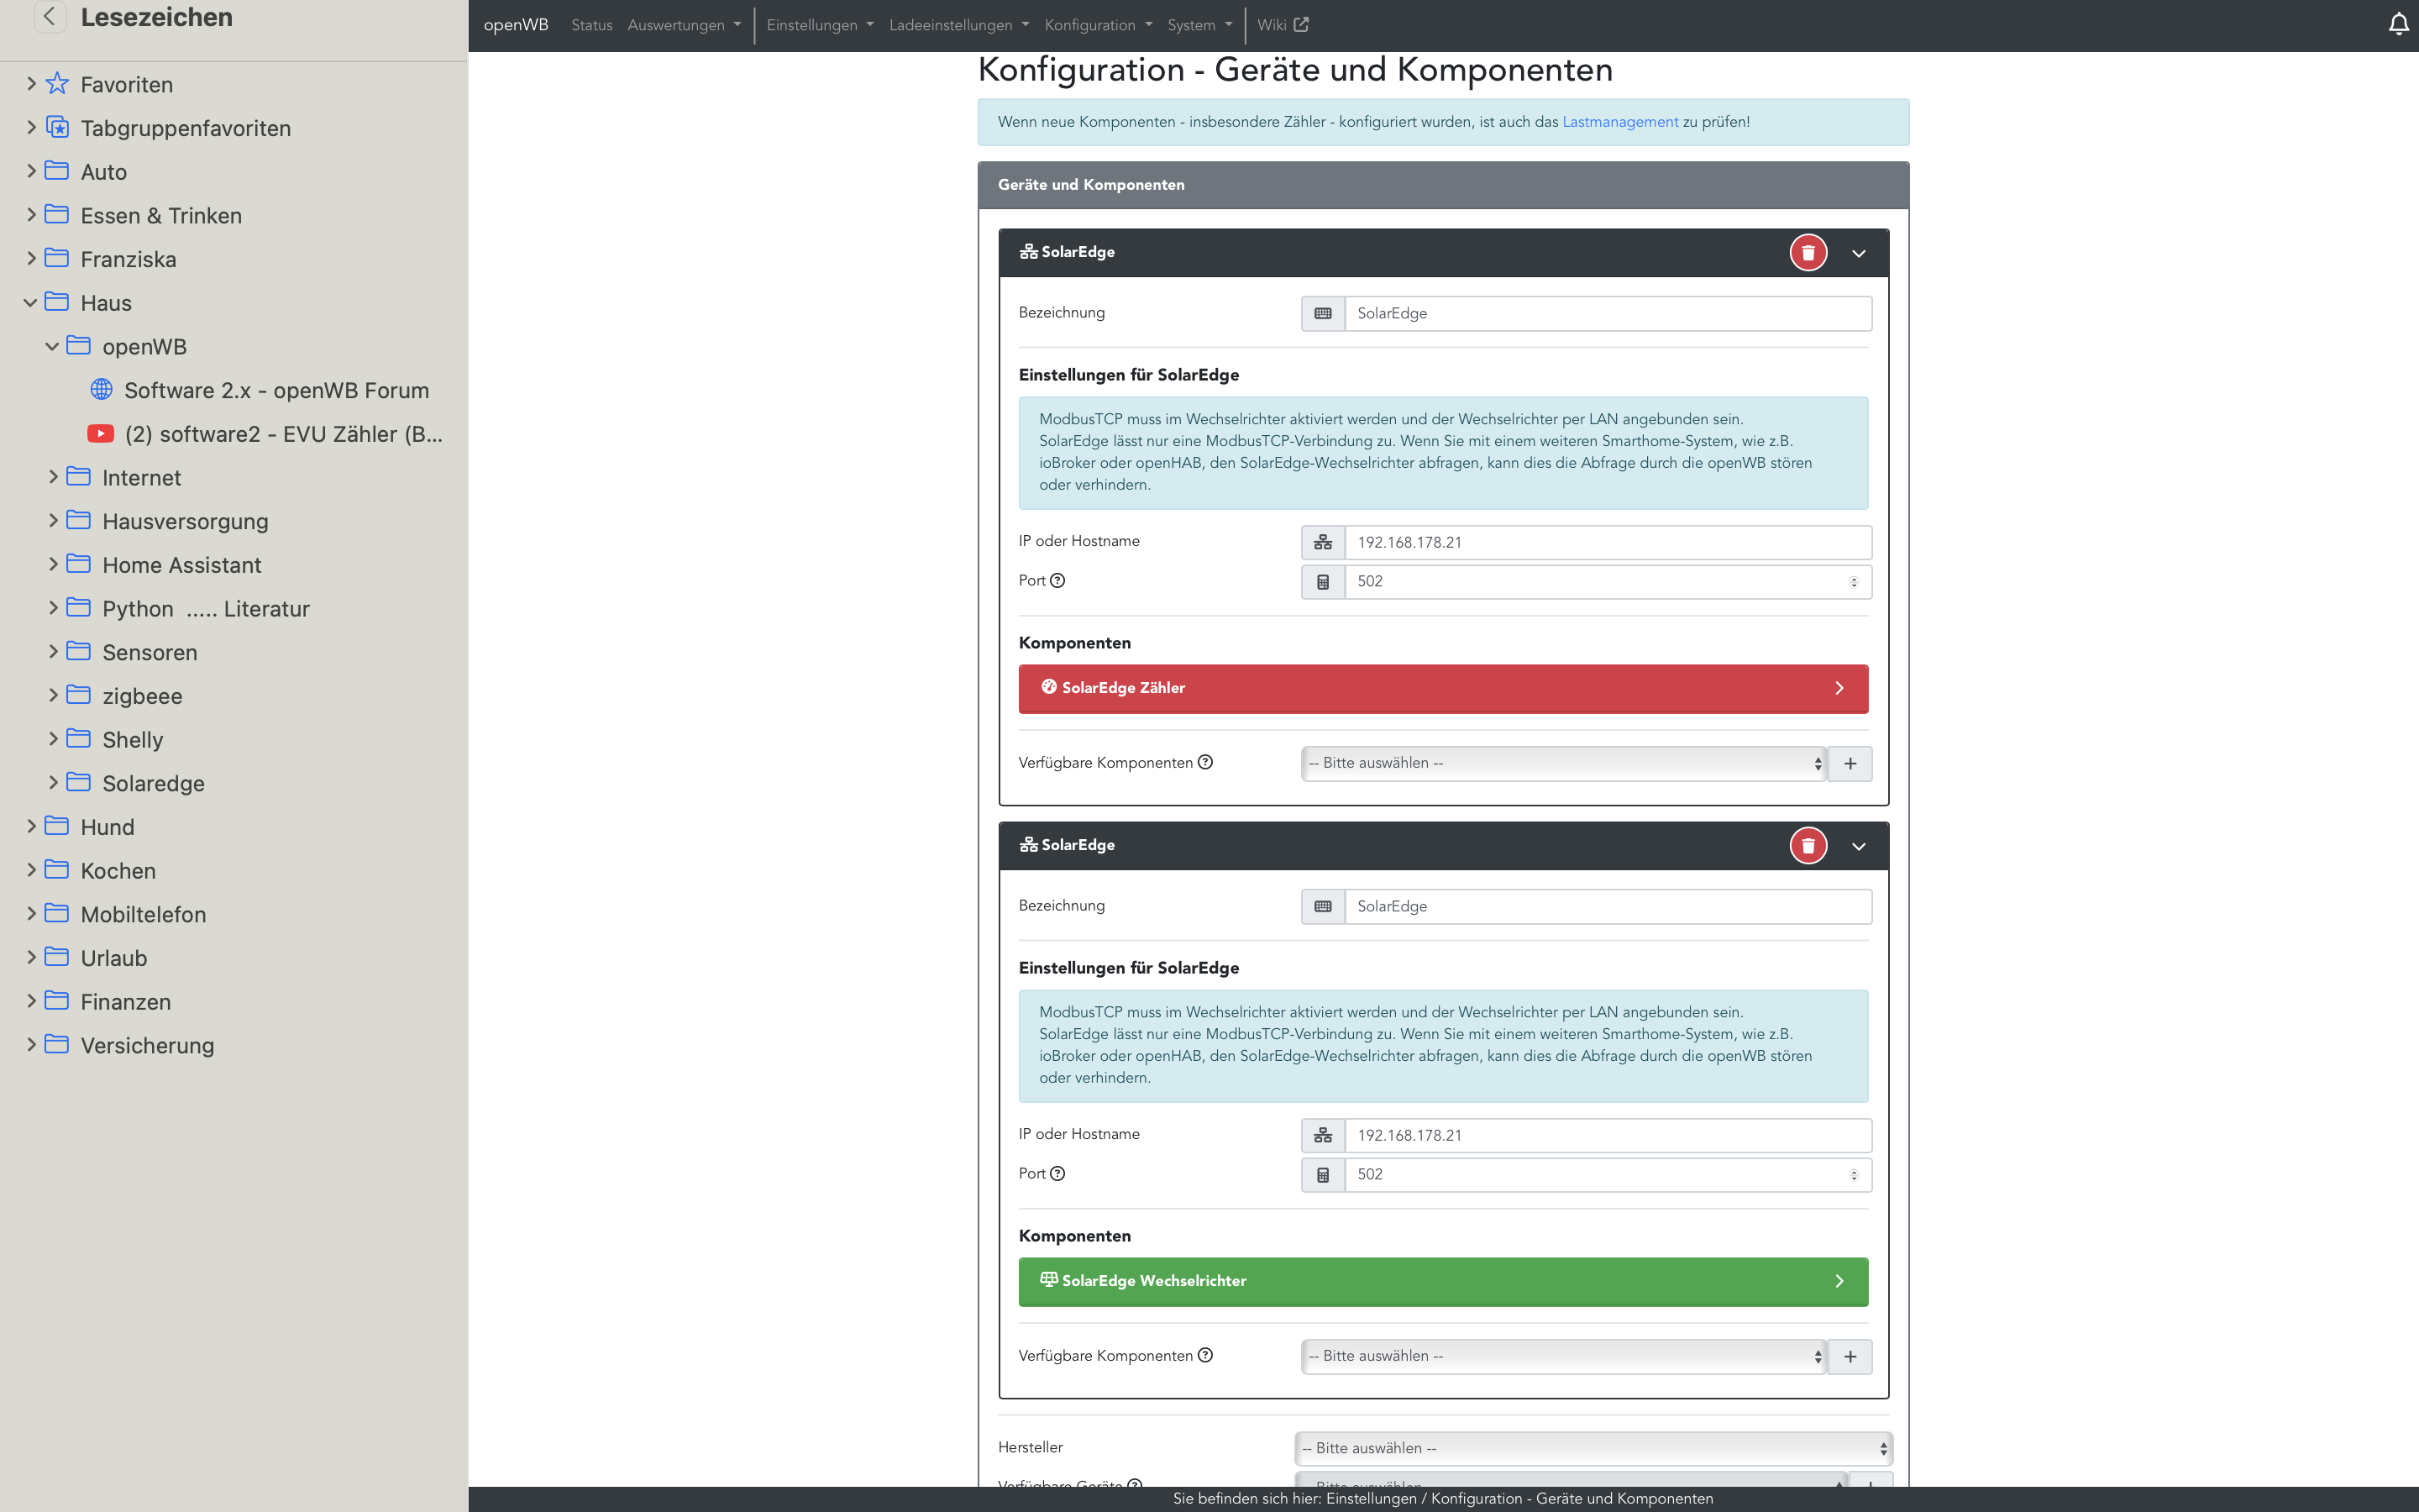The image size is (2419, 1512).
Task: Go back with the Lesezeichen chevron icon
Action: pyautogui.click(x=49, y=17)
